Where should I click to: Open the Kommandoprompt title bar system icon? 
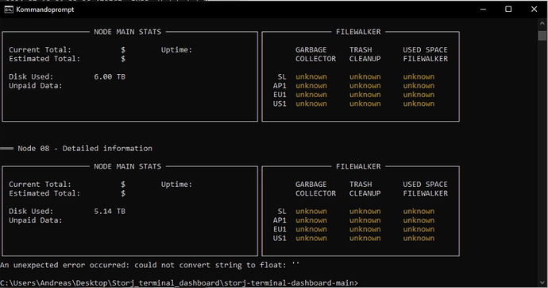click(x=9, y=10)
